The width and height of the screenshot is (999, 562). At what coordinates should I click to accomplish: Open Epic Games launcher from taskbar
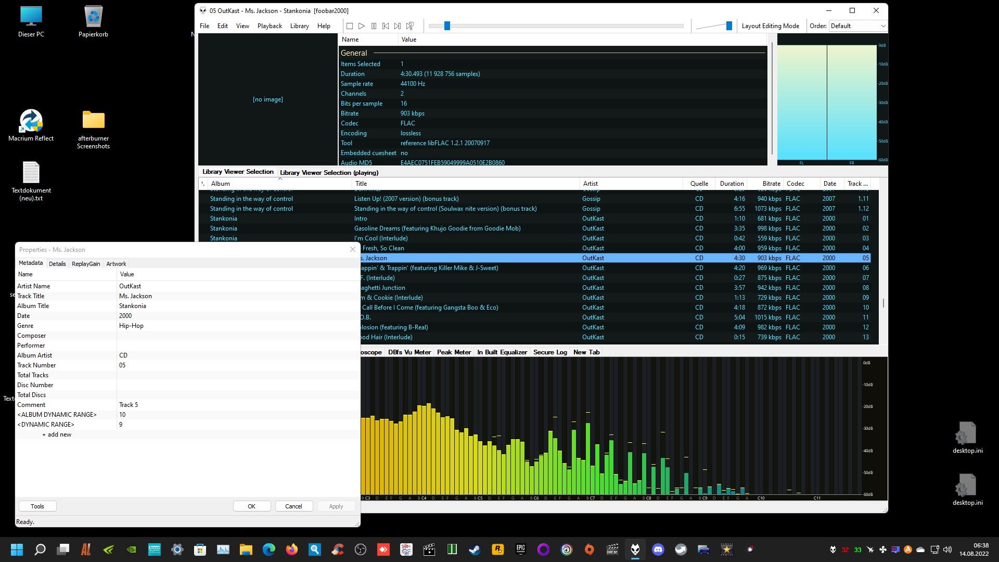pos(520,550)
